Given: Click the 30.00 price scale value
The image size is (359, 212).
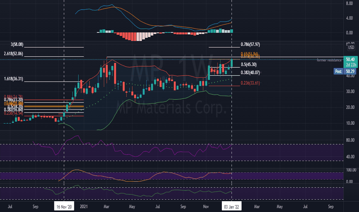Looking at the screenshot, I should (x=350, y=91).
